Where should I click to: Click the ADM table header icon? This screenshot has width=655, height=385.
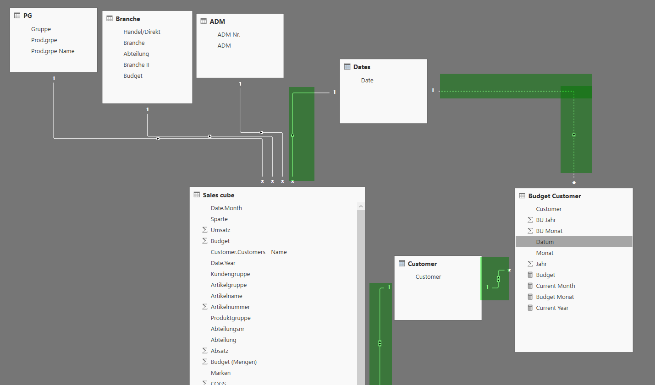204,22
